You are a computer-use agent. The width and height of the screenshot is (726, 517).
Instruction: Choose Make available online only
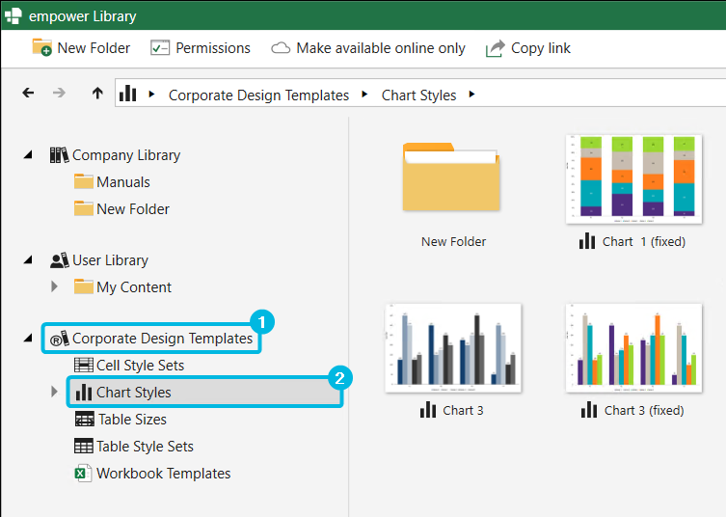pos(368,48)
